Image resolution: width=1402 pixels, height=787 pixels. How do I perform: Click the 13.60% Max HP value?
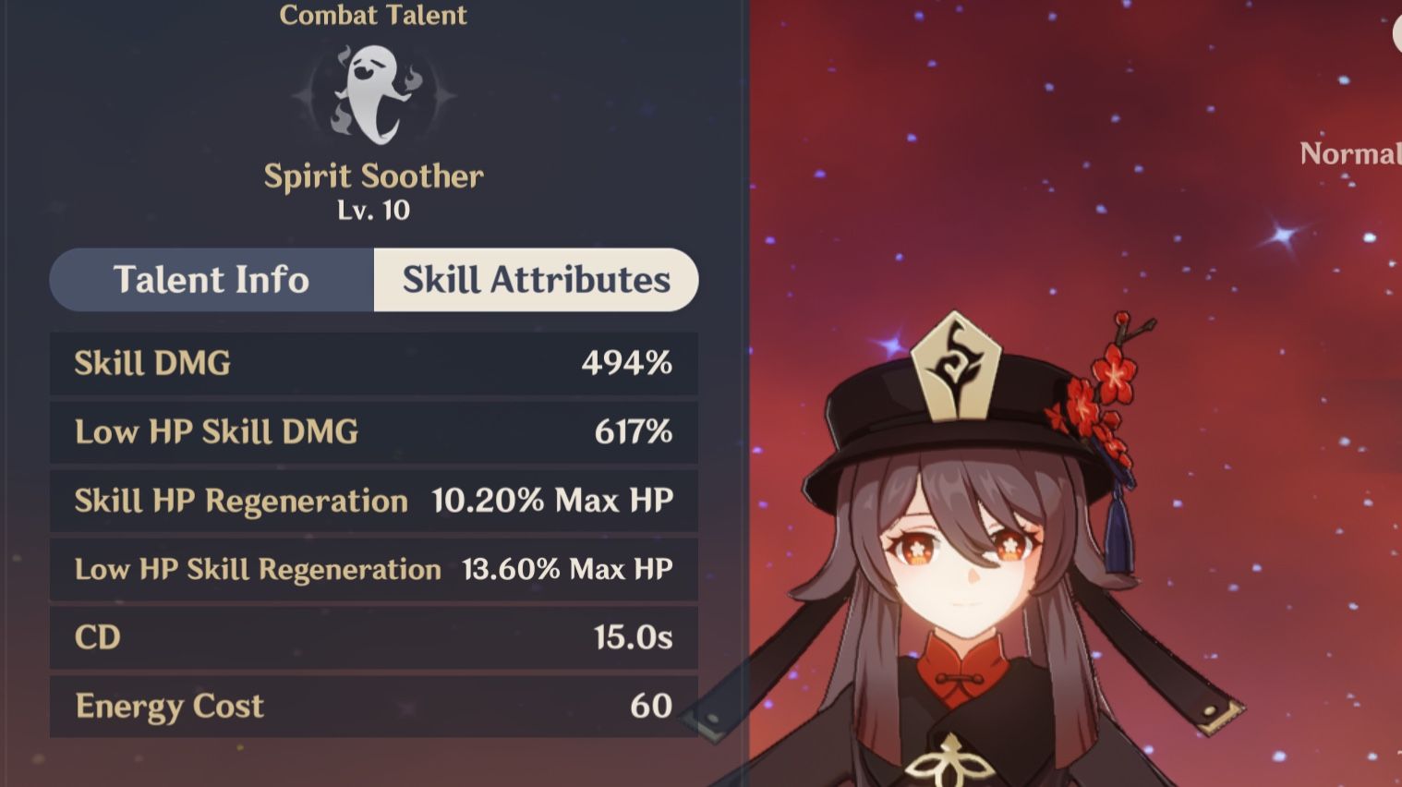point(567,569)
